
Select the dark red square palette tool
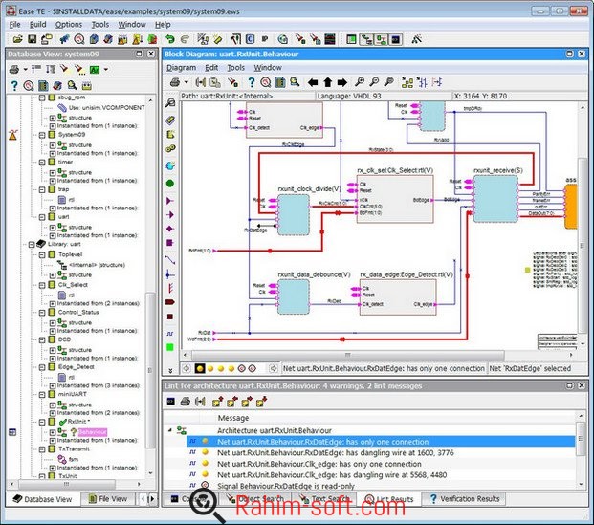click(x=170, y=317)
